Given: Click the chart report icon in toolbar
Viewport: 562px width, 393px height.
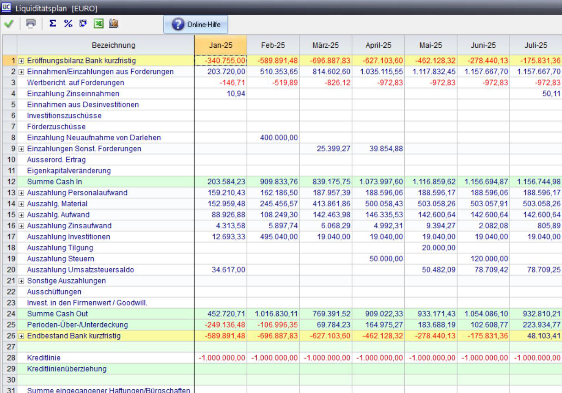Looking at the screenshot, I should pyautogui.click(x=114, y=24).
